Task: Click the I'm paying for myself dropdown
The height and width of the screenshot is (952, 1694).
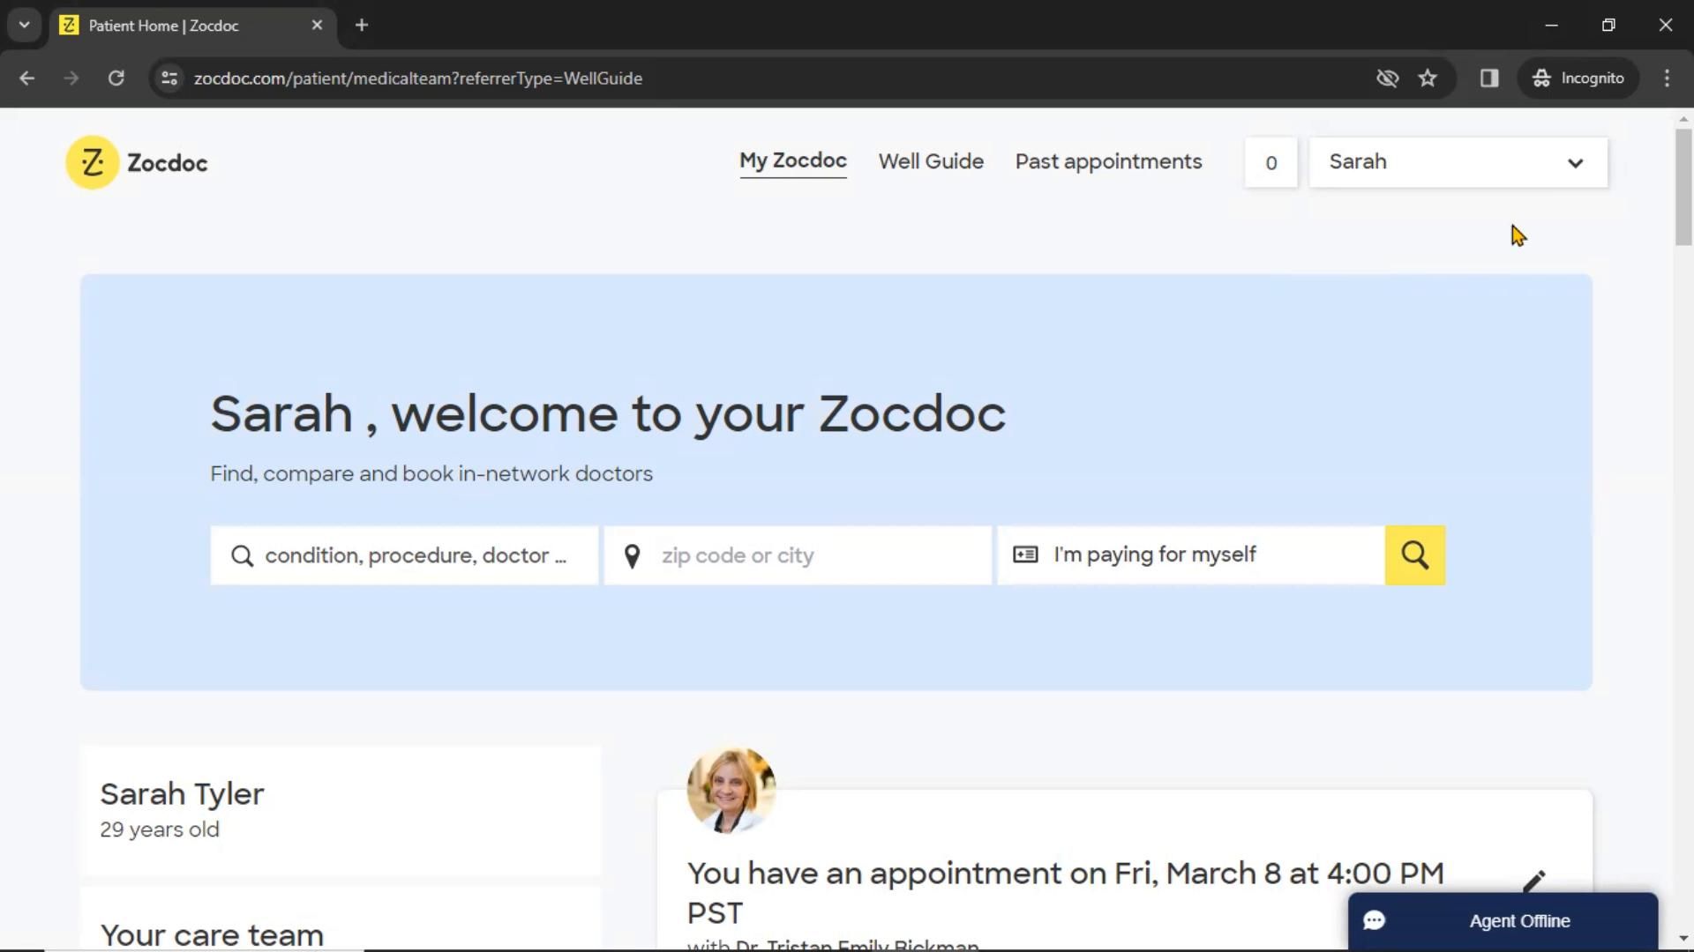Action: click(1191, 555)
